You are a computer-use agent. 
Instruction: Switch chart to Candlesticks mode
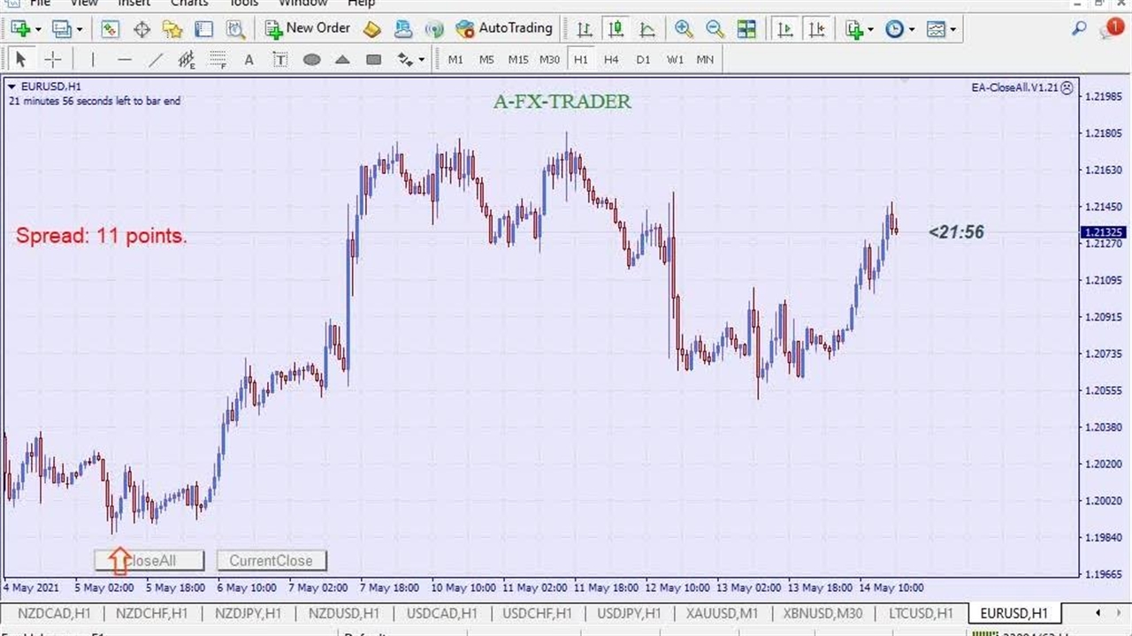(616, 29)
